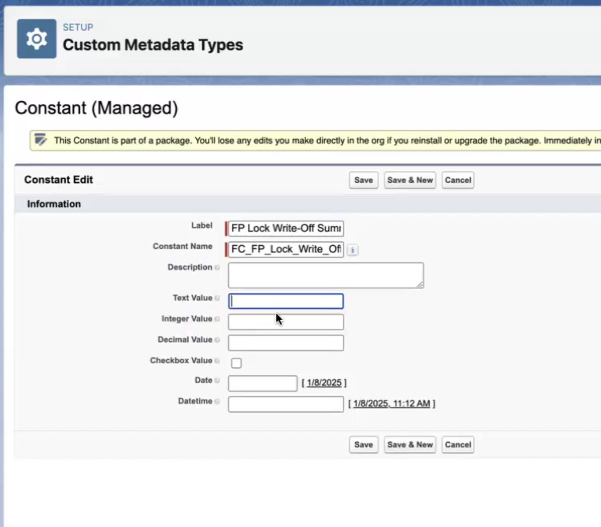
Task: Insert today's date via 1/8/2025 link
Action: tap(324, 382)
